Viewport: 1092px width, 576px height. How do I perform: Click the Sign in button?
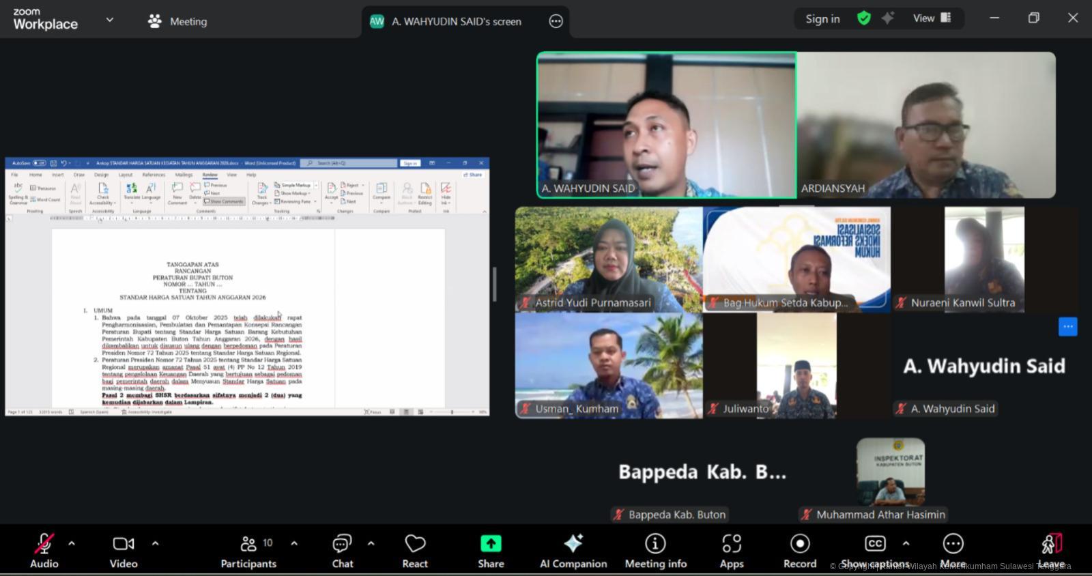click(822, 19)
